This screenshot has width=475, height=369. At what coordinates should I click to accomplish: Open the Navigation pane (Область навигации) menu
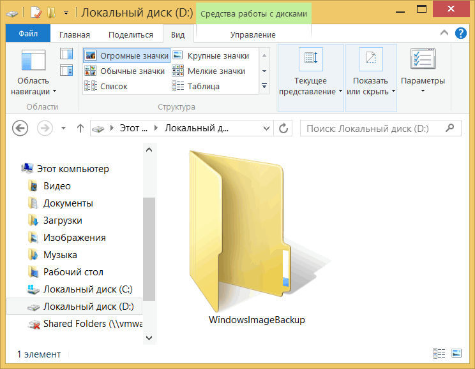(33, 73)
